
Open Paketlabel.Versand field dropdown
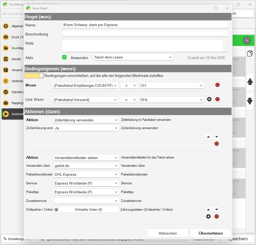tap(86, 100)
